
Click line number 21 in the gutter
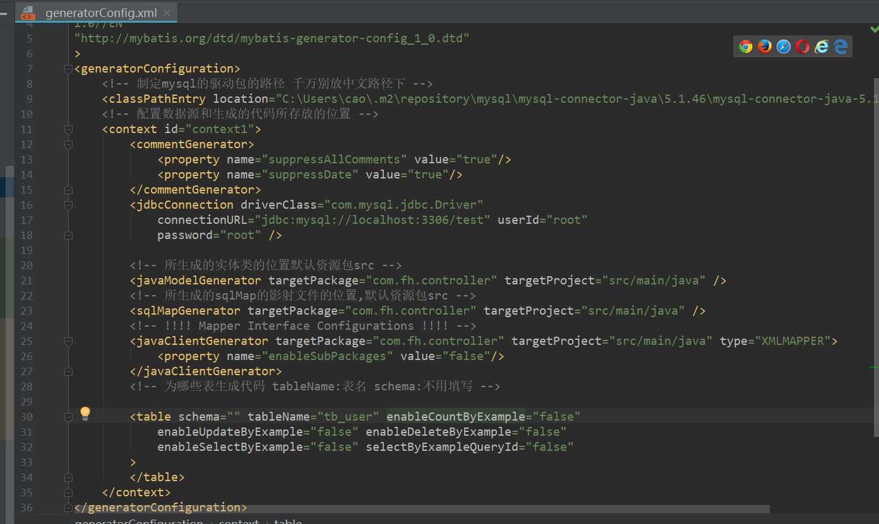[27, 281]
